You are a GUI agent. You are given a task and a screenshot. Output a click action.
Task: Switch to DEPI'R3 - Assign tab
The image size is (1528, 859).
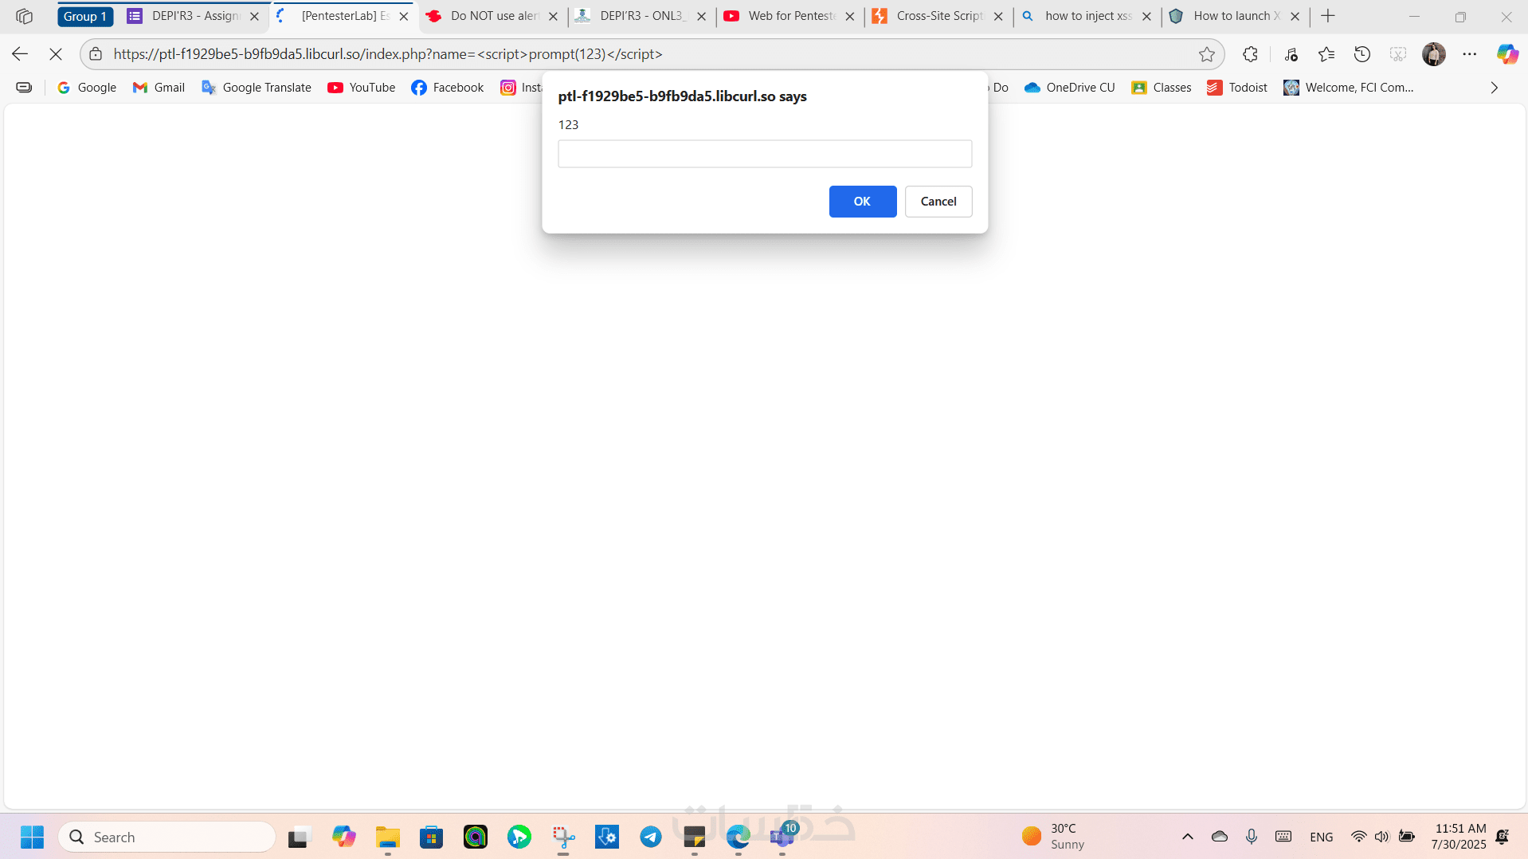coord(194,16)
